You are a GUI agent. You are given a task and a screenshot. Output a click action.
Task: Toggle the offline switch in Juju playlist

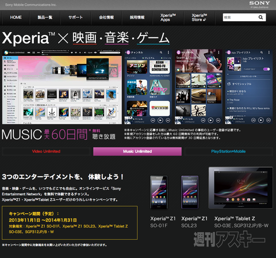[x=267, y=69]
